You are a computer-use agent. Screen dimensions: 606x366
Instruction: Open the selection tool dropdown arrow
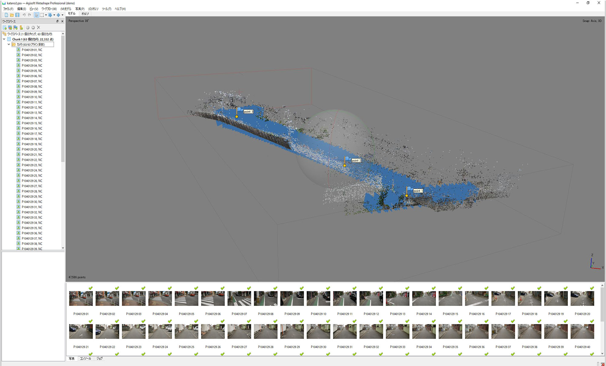pyautogui.click(x=46, y=15)
